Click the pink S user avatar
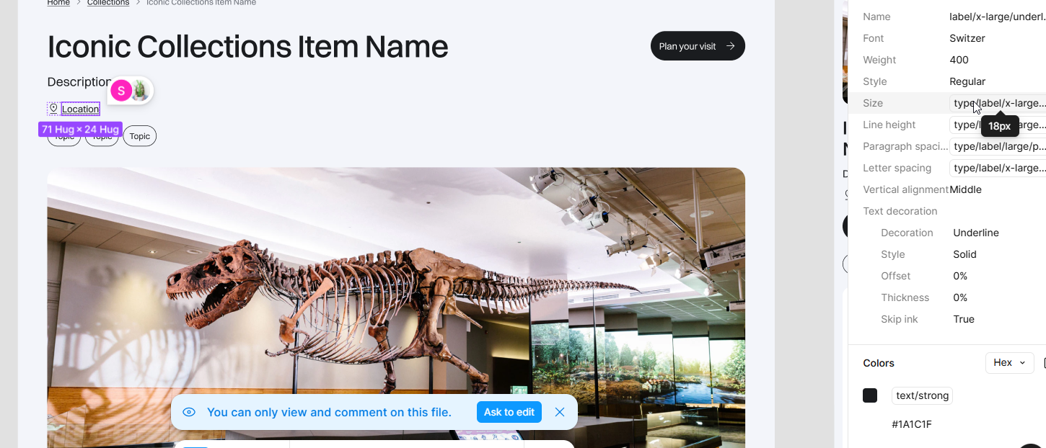The image size is (1046, 448). tap(121, 91)
